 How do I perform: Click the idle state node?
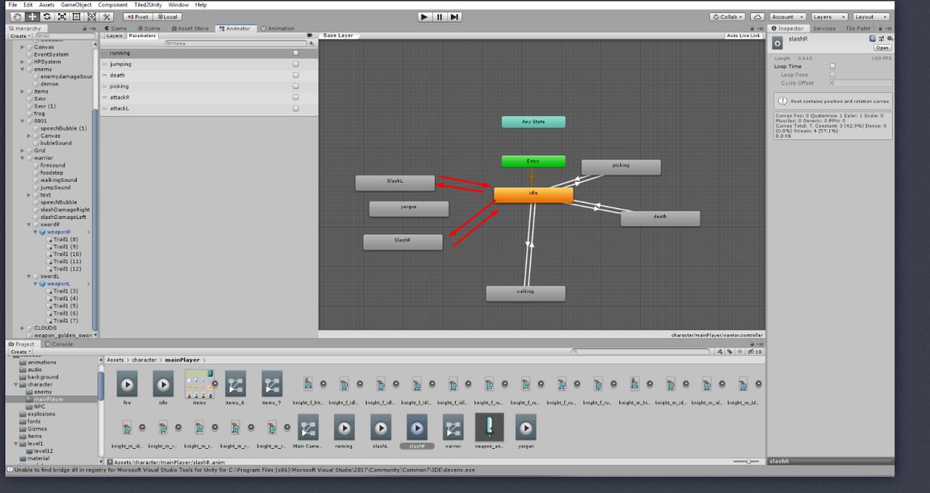pyautogui.click(x=533, y=195)
